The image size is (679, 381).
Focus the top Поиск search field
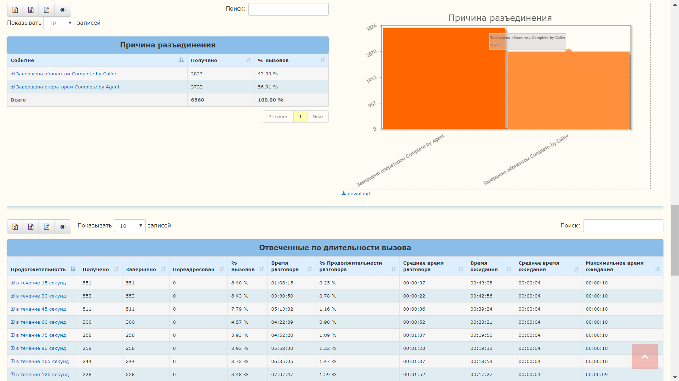coord(288,9)
